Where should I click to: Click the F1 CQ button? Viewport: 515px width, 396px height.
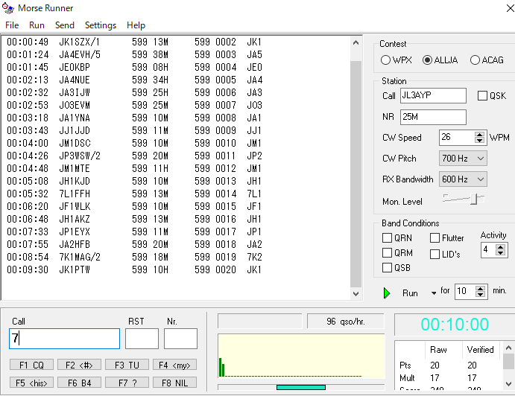31,365
